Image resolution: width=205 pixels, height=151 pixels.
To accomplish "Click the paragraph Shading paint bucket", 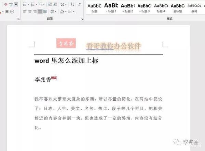I will pos(62,12).
